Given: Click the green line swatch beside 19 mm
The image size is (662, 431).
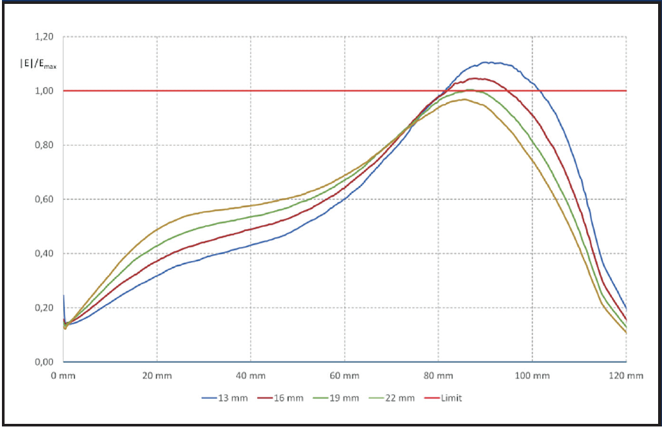Looking at the screenshot, I should [x=321, y=398].
